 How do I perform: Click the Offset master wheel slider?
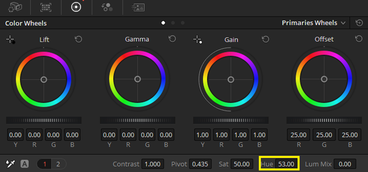(324, 120)
